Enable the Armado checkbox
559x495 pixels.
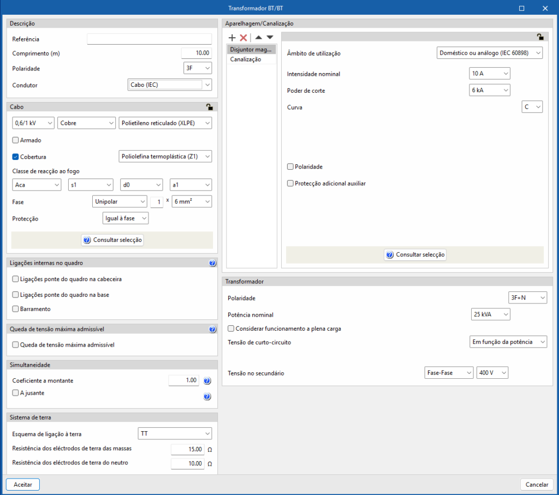15,140
